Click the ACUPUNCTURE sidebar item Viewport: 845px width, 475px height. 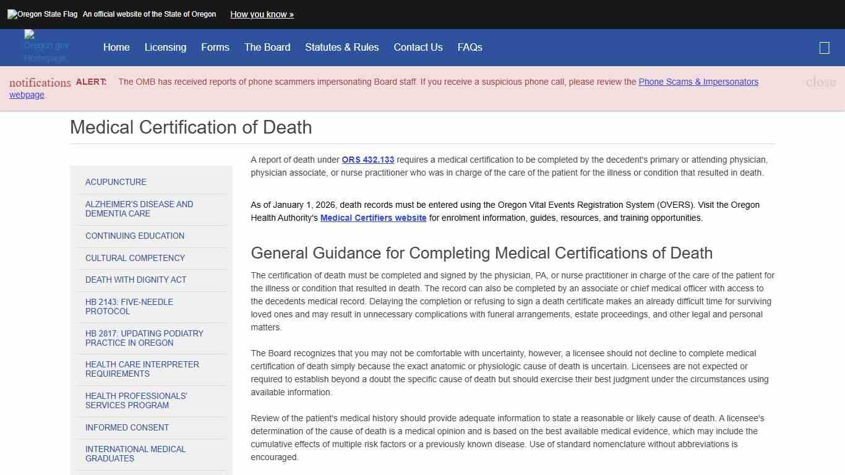click(x=116, y=182)
